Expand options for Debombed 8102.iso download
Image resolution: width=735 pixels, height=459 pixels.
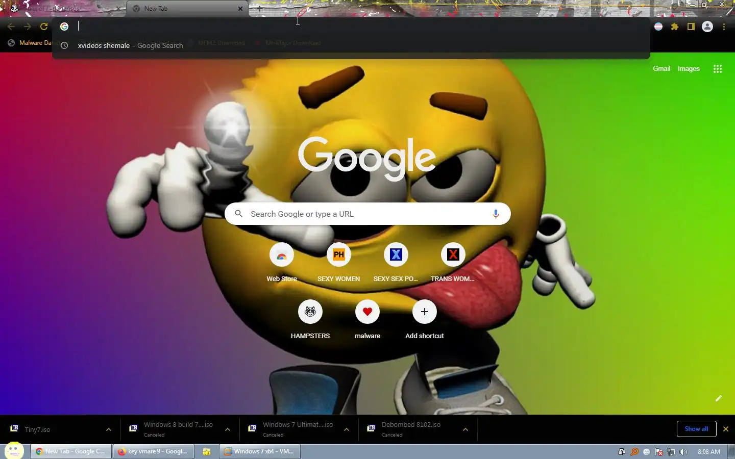[x=465, y=429]
